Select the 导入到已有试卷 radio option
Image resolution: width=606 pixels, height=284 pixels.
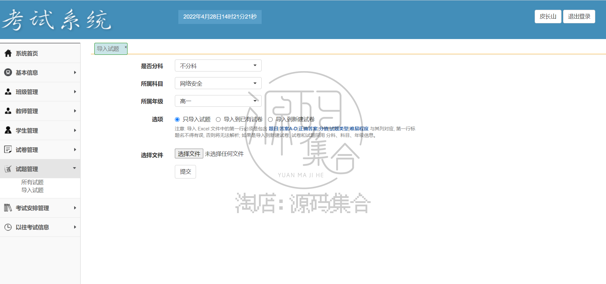pyautogui.click(x=218, y=119)
